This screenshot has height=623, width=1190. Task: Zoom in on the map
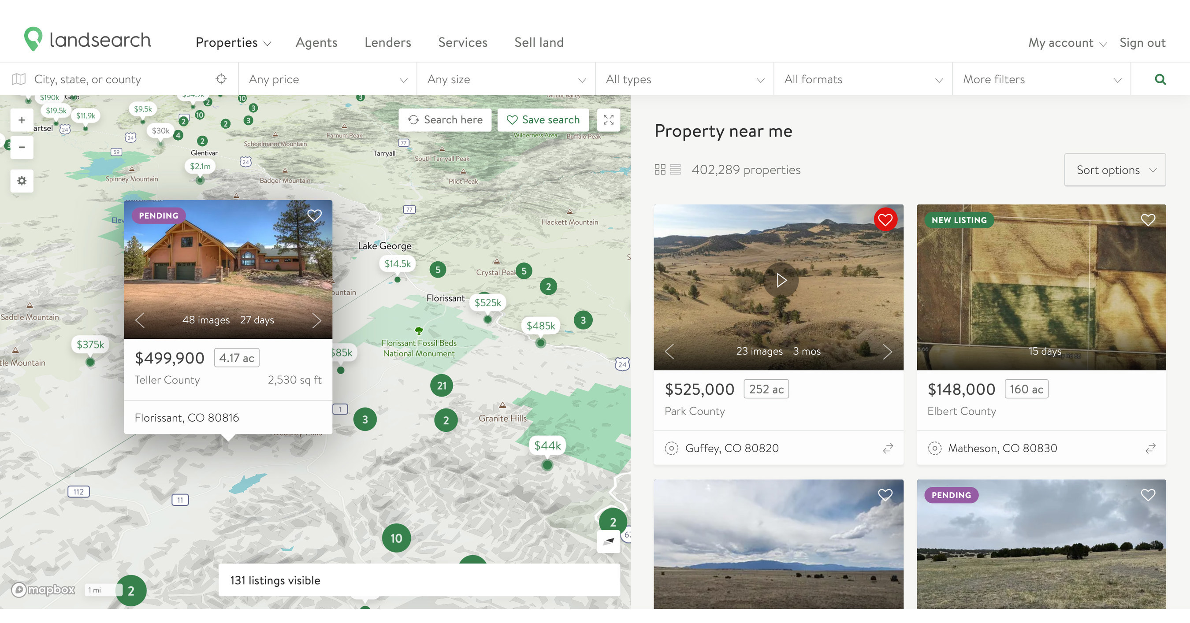click(21, 119)
